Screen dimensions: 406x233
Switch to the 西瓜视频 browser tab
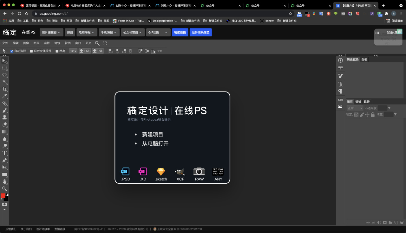coord(40,5)
